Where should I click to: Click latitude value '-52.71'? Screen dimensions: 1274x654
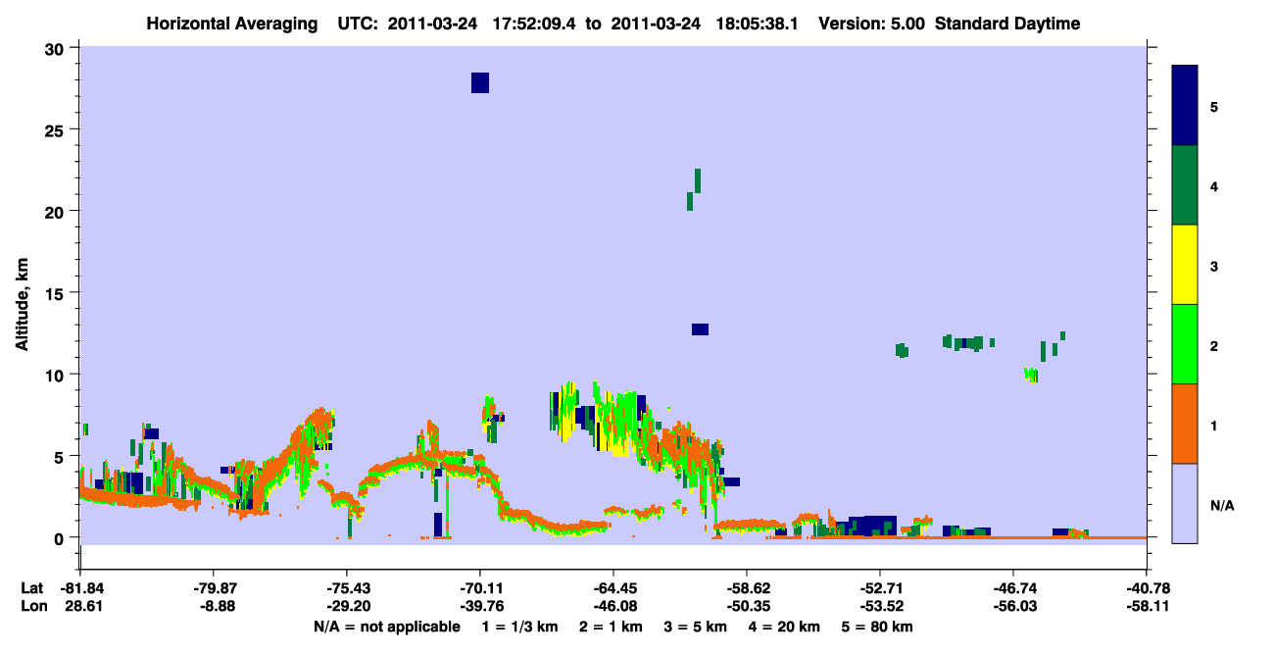[880, 588]
